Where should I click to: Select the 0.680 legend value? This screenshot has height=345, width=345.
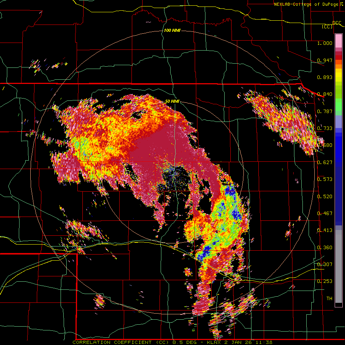click(x=325, y=145)
